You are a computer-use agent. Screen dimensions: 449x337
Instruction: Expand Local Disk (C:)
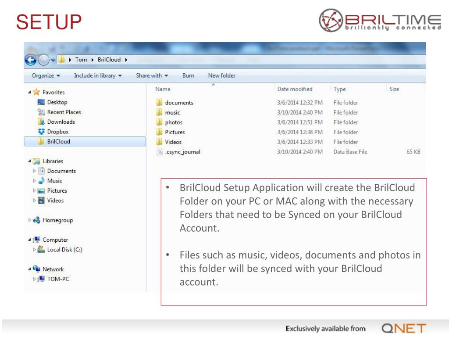click(34, 250)
